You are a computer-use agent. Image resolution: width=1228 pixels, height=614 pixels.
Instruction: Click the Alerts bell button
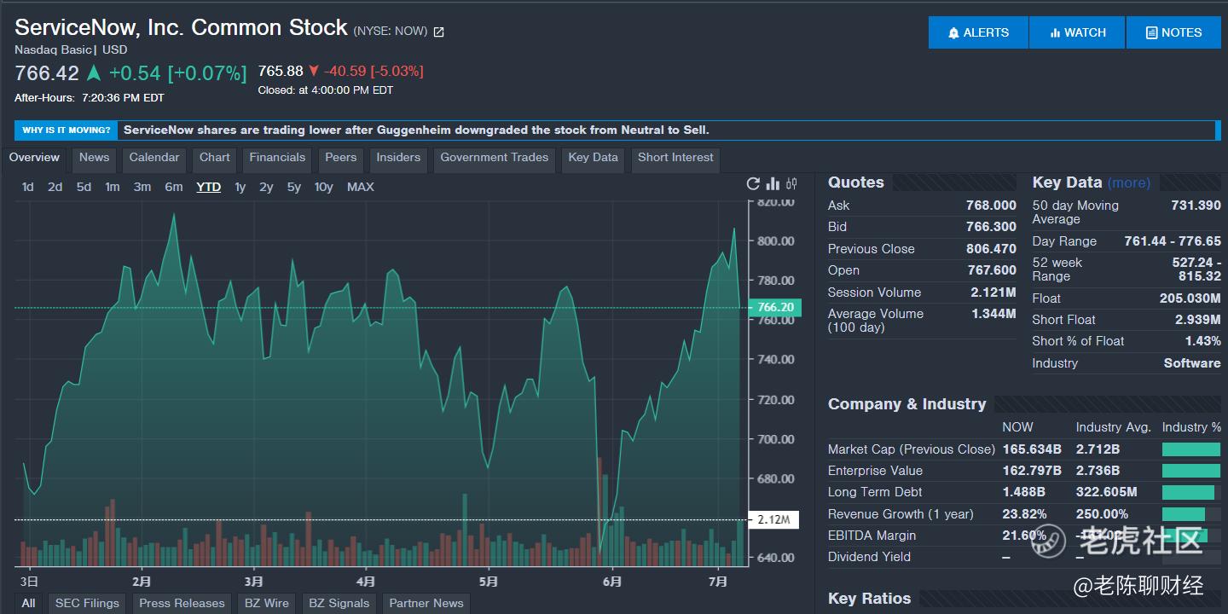(978, 32)
